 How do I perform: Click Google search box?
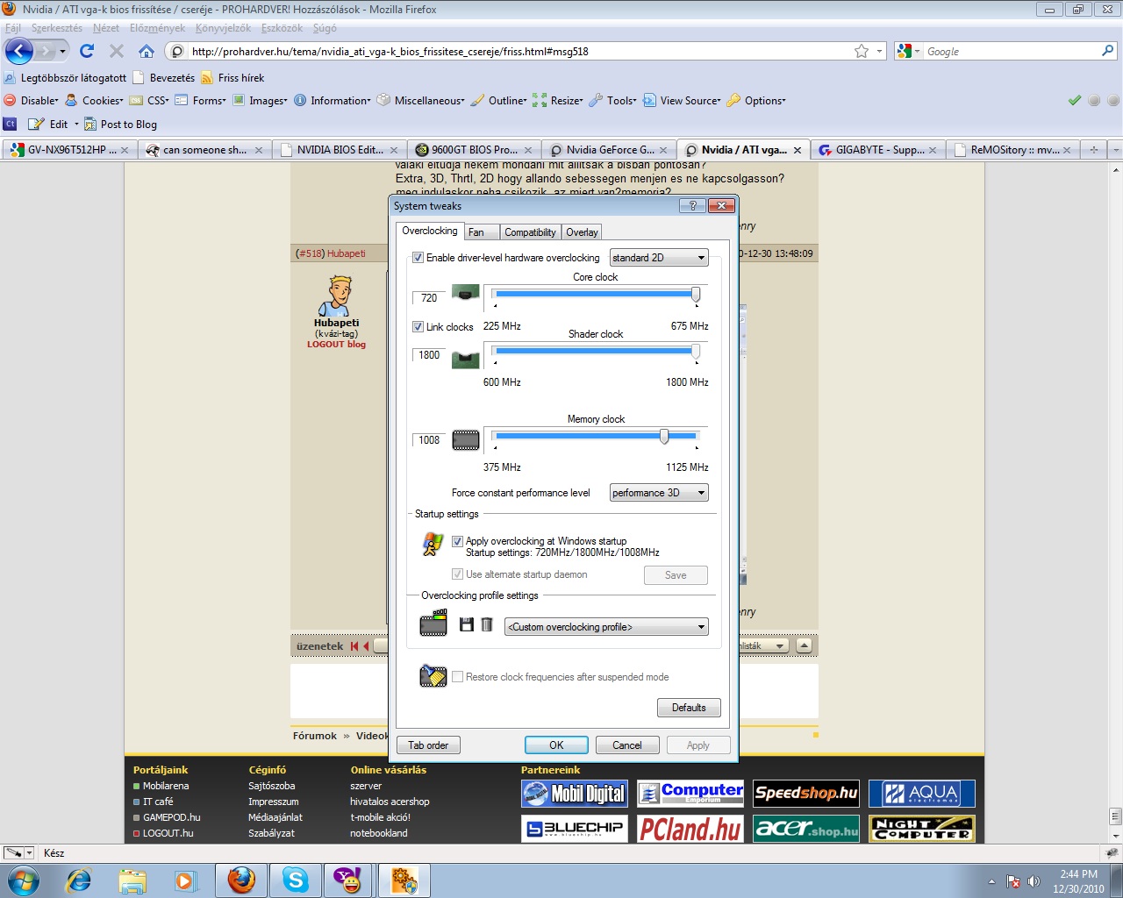click(x=1009, y=51)
